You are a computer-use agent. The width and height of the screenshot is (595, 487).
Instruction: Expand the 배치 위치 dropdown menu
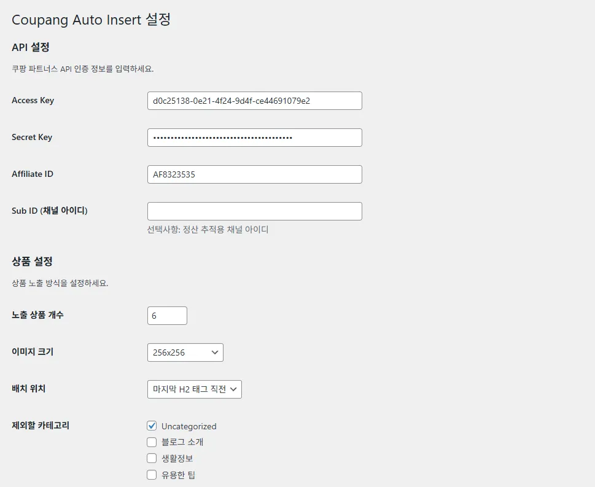click(194, 389)
